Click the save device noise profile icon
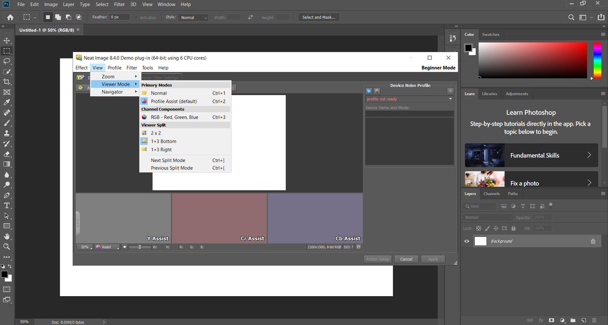The width and height of the screenshot is (608, 325). click(376, 91)
